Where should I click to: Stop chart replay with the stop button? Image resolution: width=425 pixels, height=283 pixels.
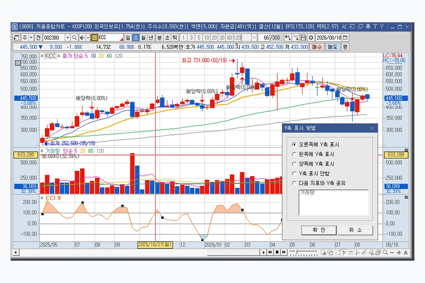click(x=277, y=252)
